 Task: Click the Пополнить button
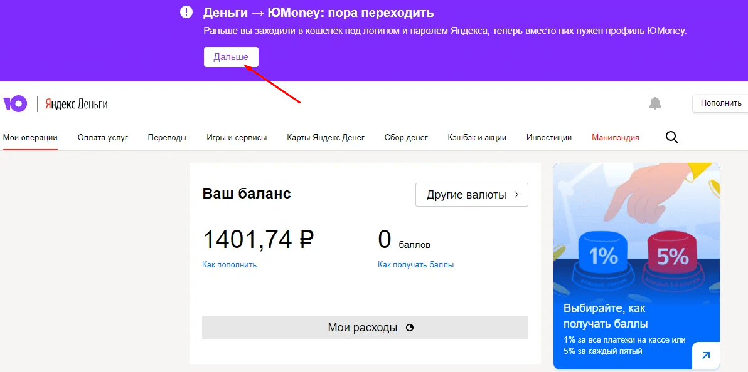click(x=720, y=103)
